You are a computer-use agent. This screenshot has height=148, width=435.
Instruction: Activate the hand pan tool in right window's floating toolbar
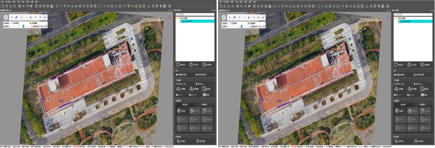pos(253,17)
